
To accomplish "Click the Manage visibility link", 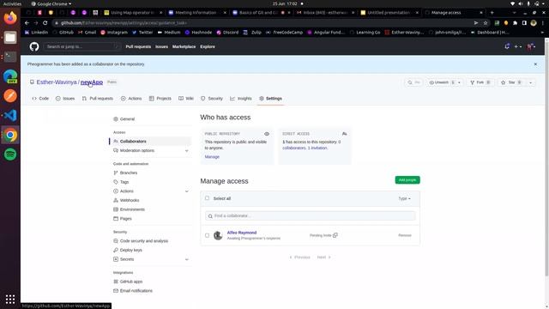I will (x=212, y=156).
